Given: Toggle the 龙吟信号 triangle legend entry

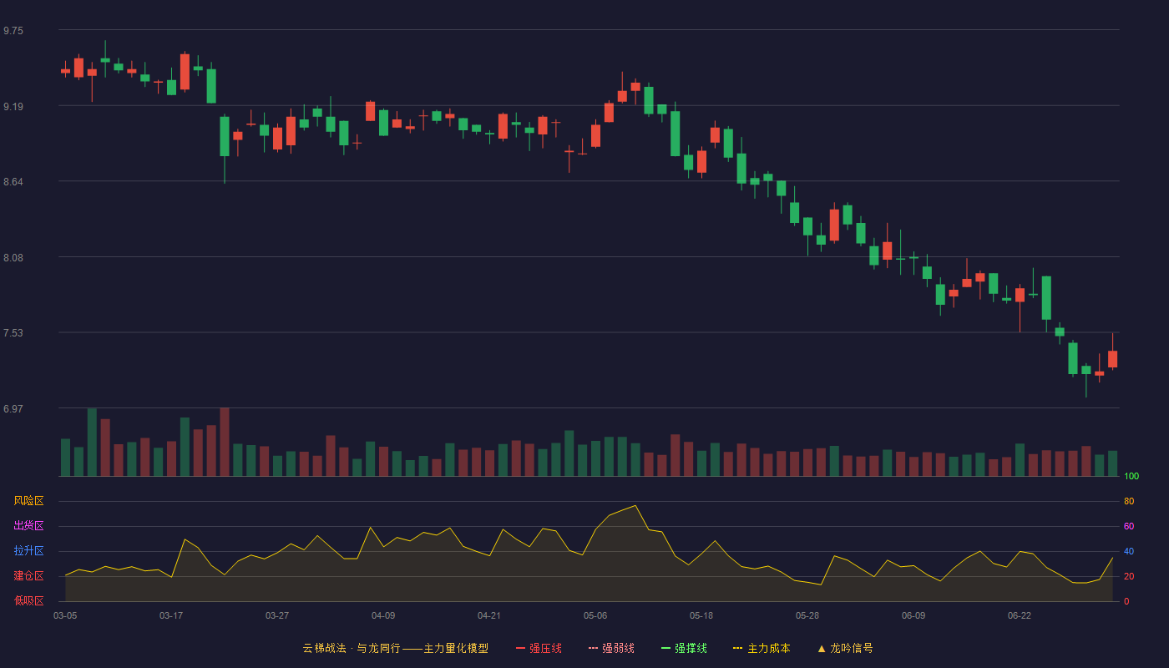Looking at the screenshot, I should tap(844, 648).
